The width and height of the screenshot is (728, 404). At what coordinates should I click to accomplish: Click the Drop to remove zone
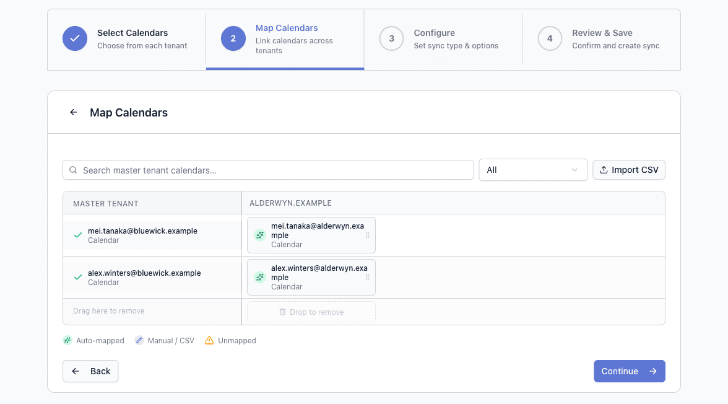click(311, 312)
